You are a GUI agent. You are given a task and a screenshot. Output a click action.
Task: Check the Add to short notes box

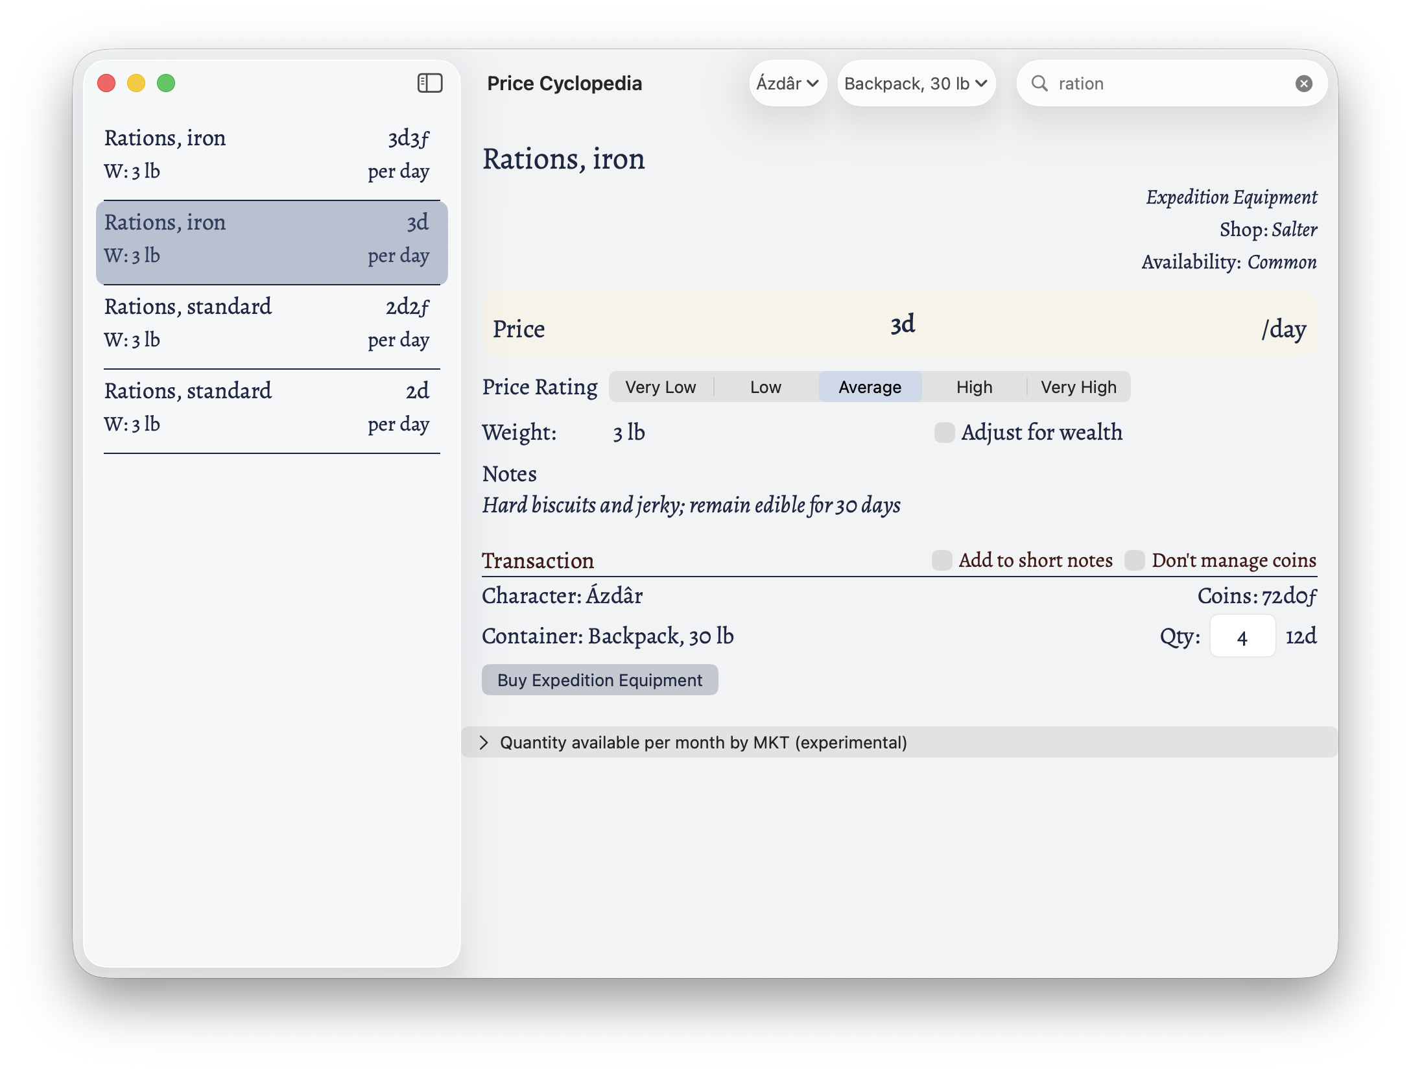tap(942, 560)
